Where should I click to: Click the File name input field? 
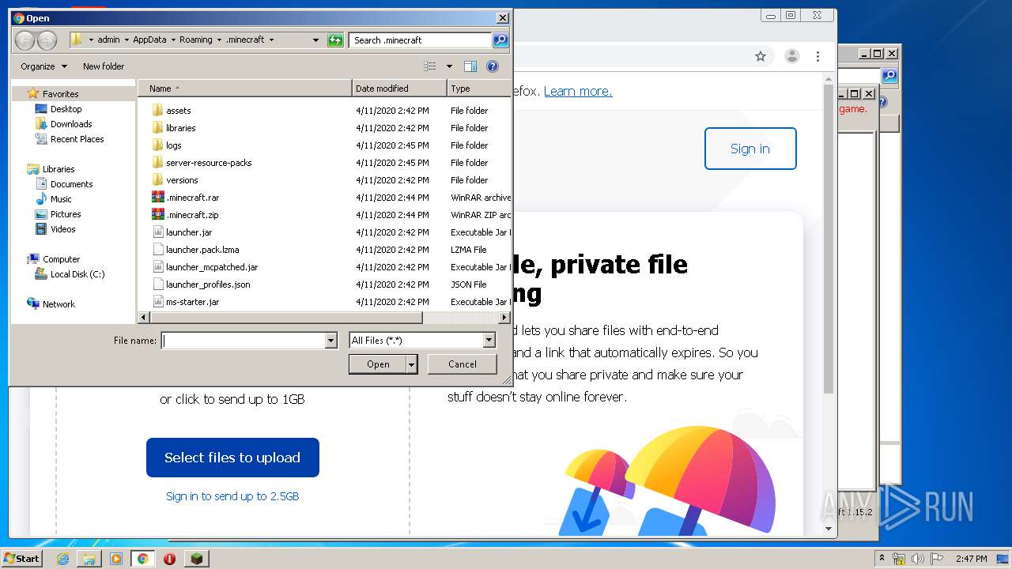244,341
